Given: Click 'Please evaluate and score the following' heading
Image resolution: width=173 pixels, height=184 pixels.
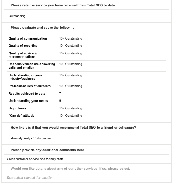Looking at the screenshot, I should tap(43, 28).
